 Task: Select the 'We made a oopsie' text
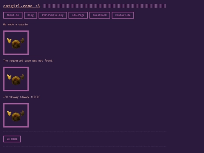pyautogui.click(x=15, y=25)
